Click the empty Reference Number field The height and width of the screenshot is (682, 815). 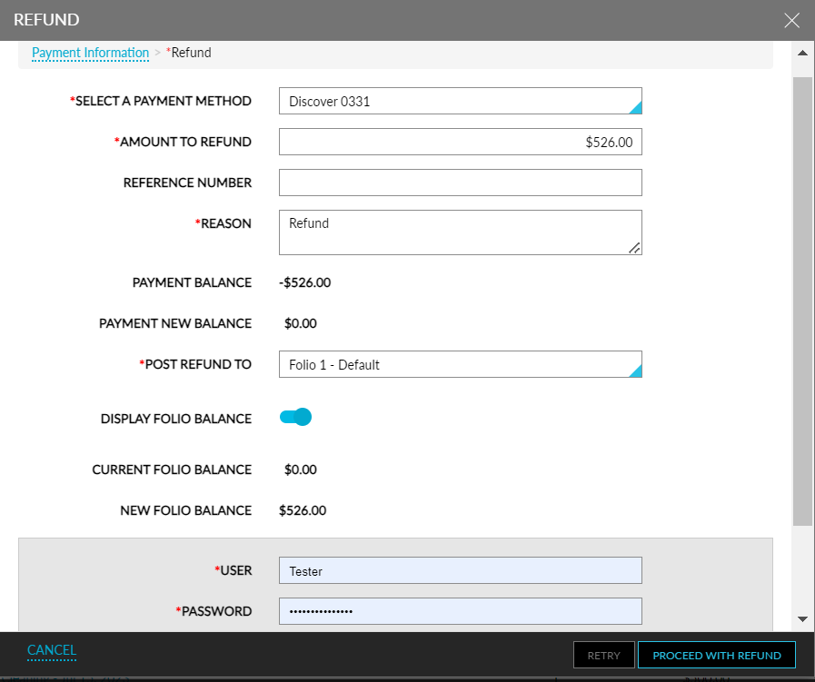click(459, 183)
